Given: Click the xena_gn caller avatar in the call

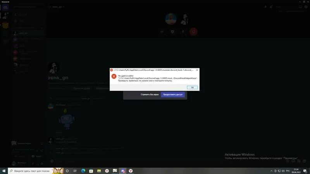Looking at the screenshot, I should [x=184, y=19].
